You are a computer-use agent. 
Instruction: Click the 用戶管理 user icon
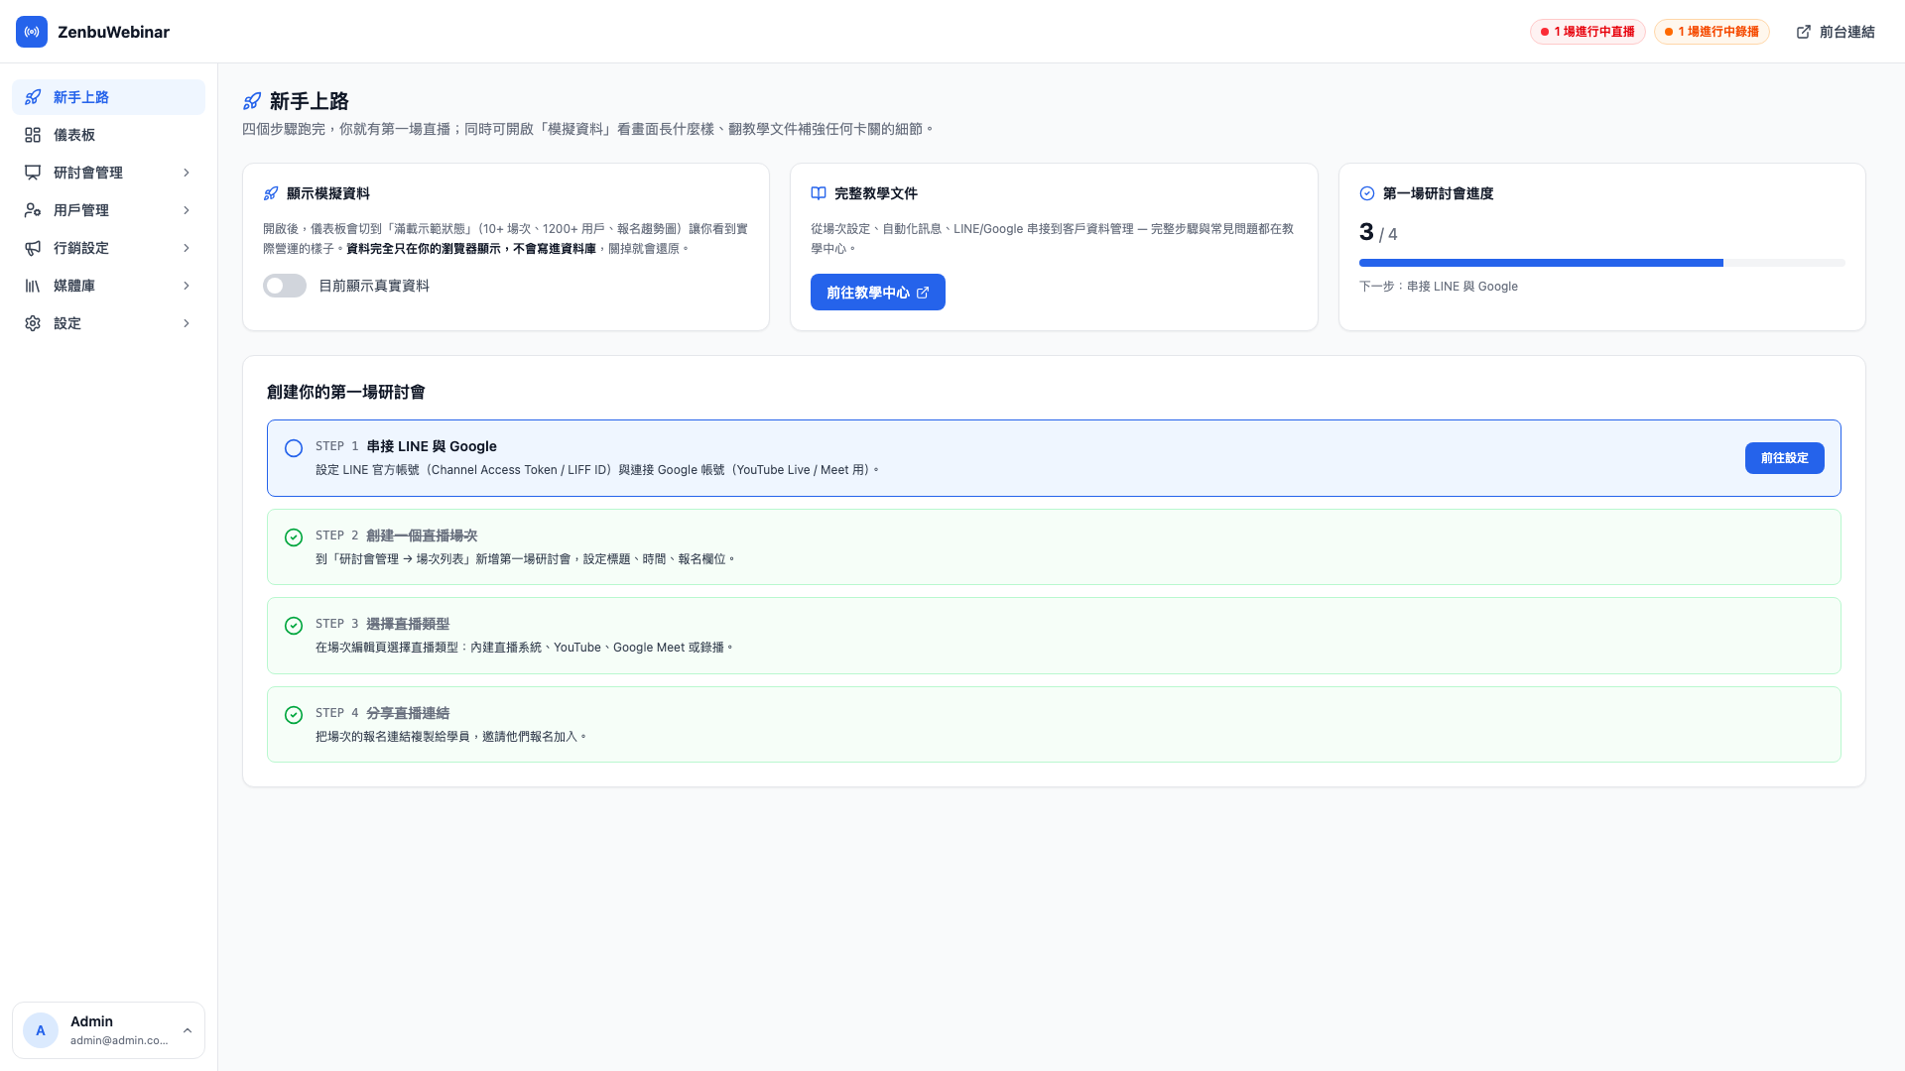(x=33, y=210)
